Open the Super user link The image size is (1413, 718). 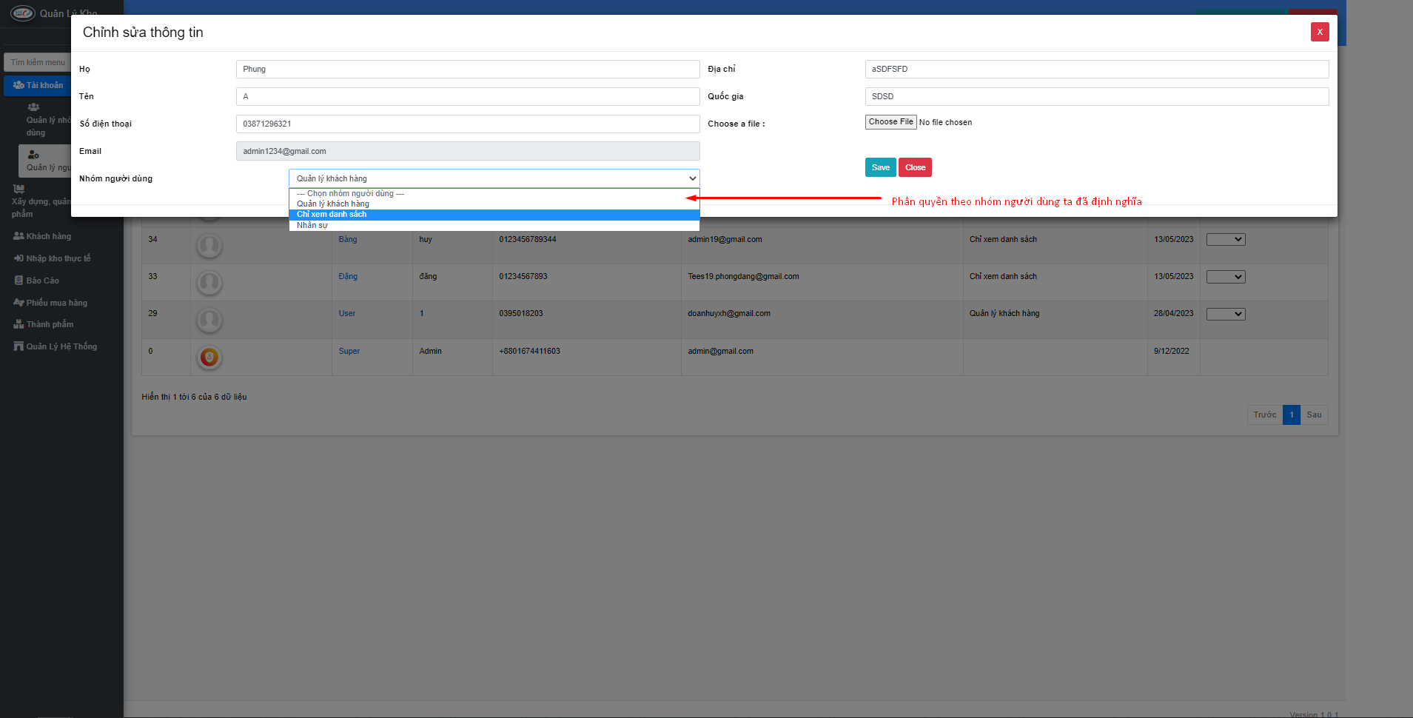[349, 351]
